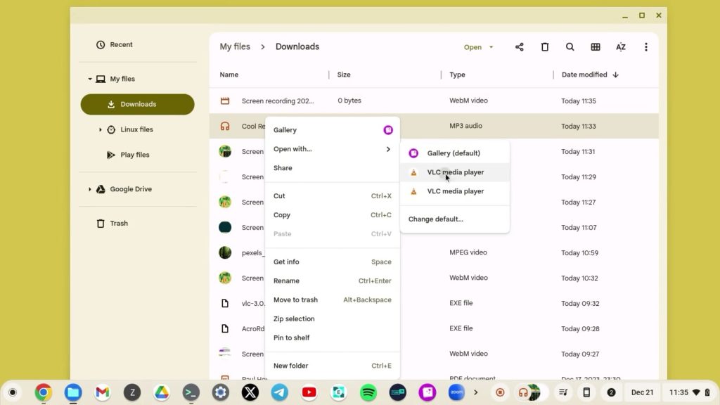Show the 2 pending notifications

(611, 392)
